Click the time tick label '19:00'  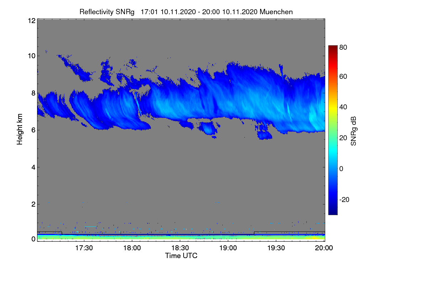pyautogui.click(x=228, y=248)
